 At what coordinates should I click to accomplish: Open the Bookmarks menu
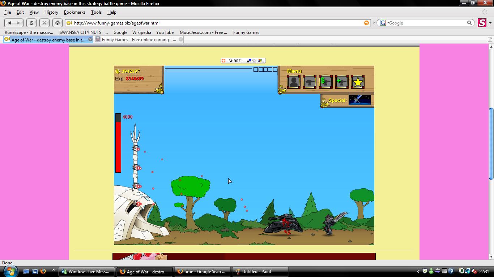coord(74,12)
